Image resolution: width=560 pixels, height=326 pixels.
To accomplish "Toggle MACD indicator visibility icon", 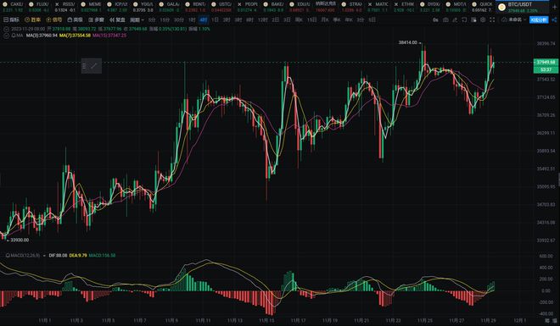I will tap(8, 256).
